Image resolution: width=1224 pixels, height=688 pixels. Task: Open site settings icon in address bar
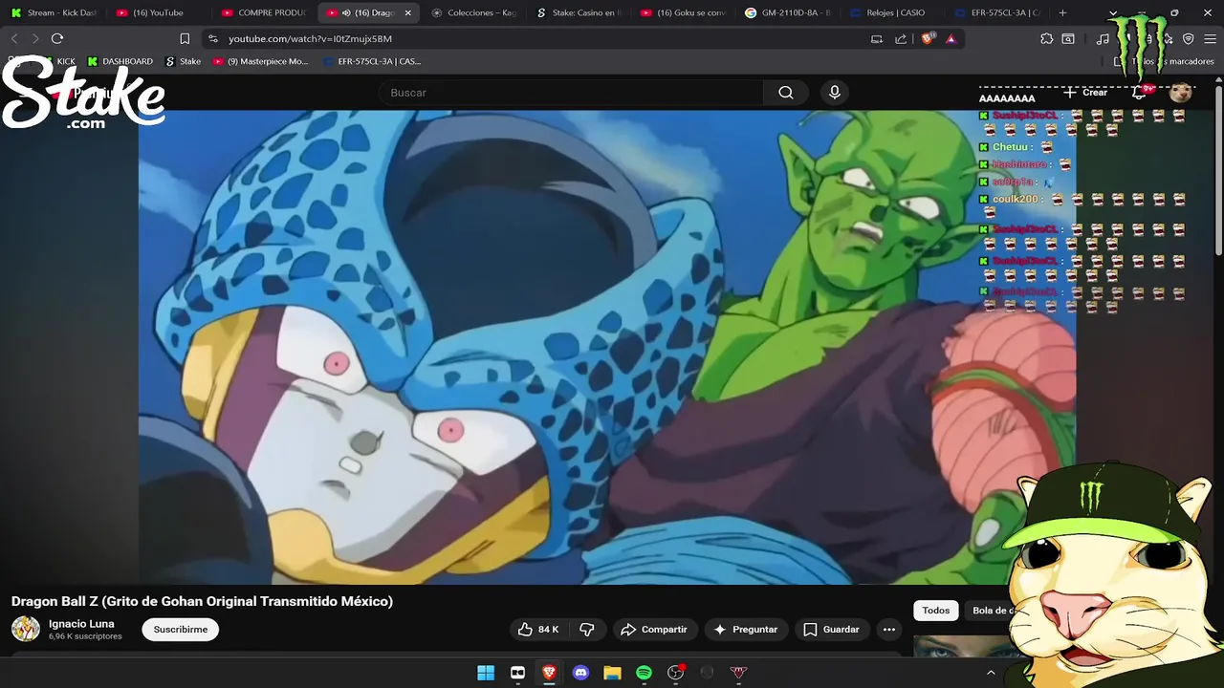click(x=212, y=38)
